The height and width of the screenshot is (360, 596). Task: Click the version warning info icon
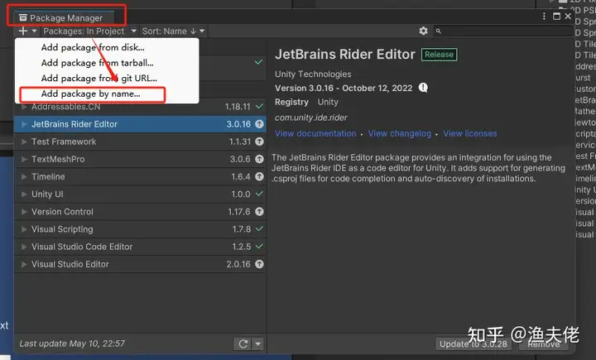[423, 88]
